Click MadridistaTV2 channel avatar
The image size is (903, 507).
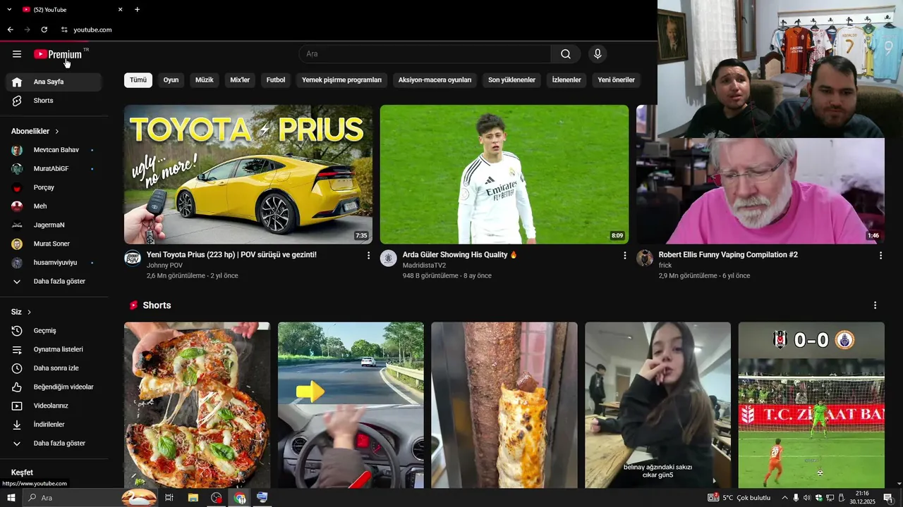pos(389,258)
